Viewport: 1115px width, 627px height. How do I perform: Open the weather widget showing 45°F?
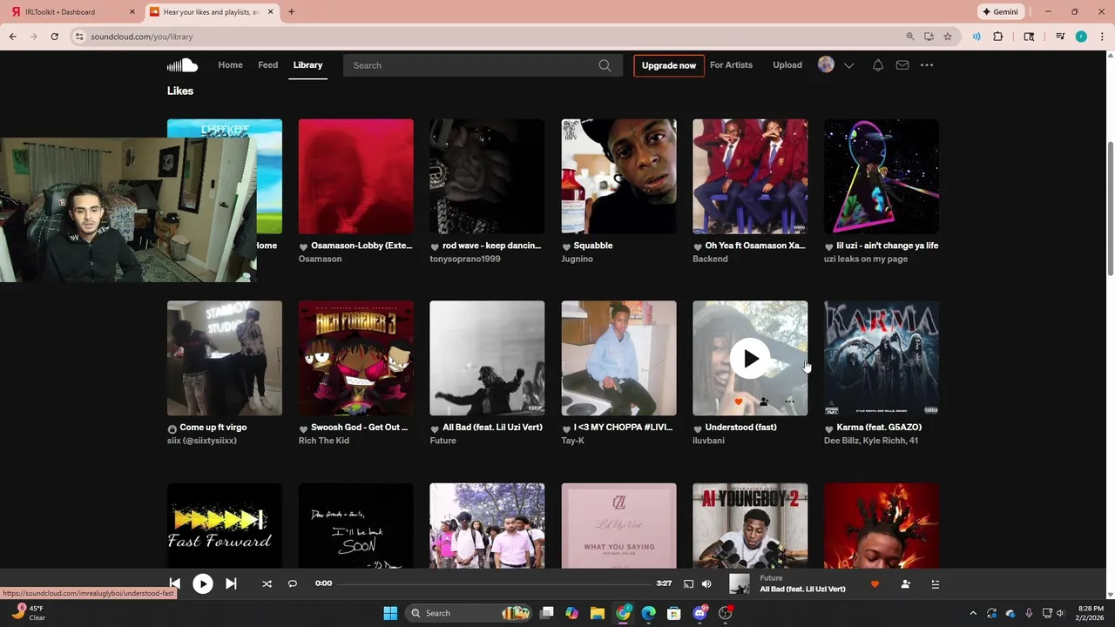point(28,613)
